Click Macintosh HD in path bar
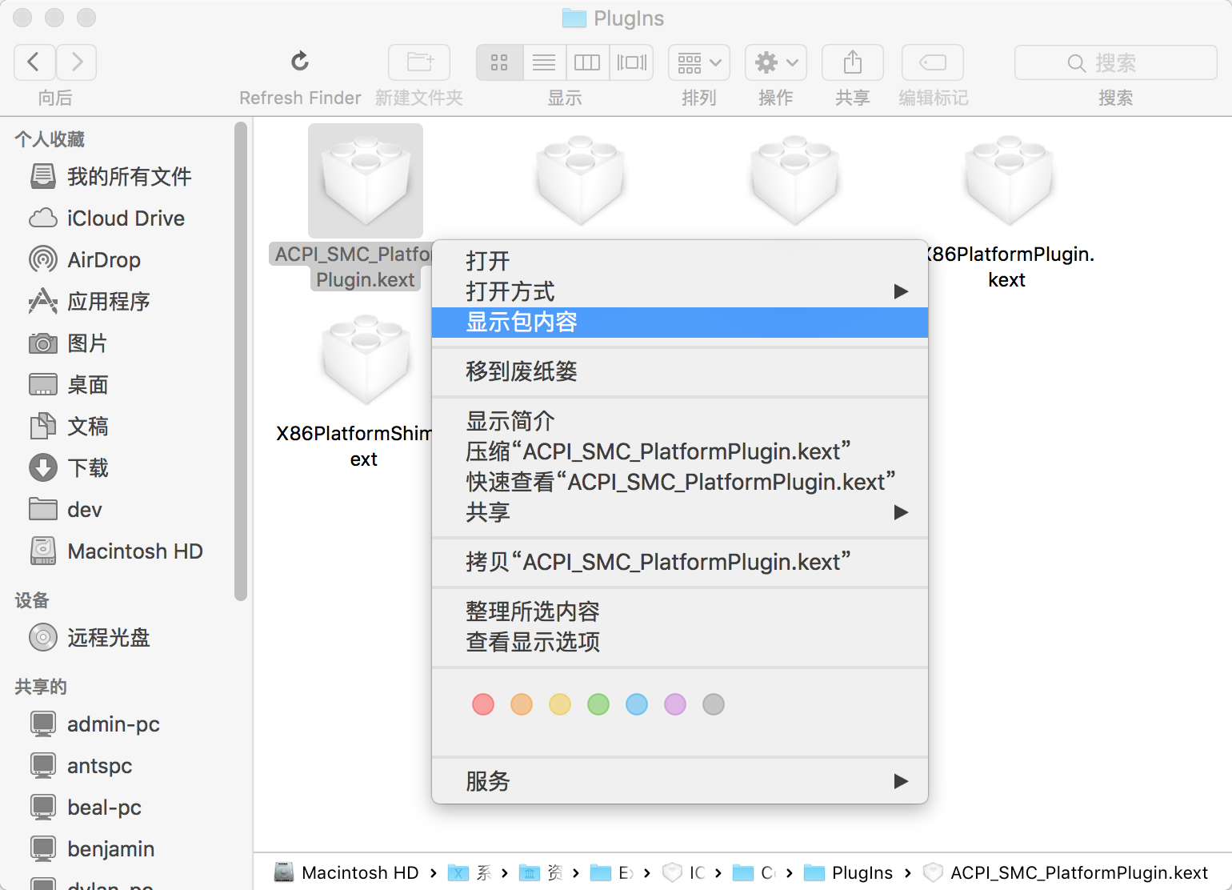 point(346,872)
